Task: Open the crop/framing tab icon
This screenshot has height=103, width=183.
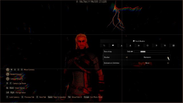Action: point(104,45)
